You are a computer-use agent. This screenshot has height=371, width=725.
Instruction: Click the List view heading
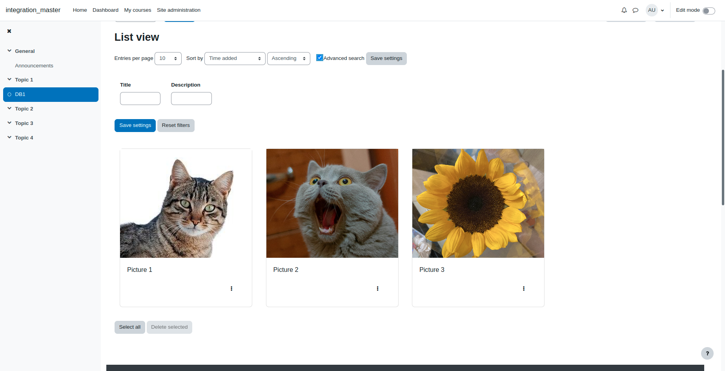point(137,37)
